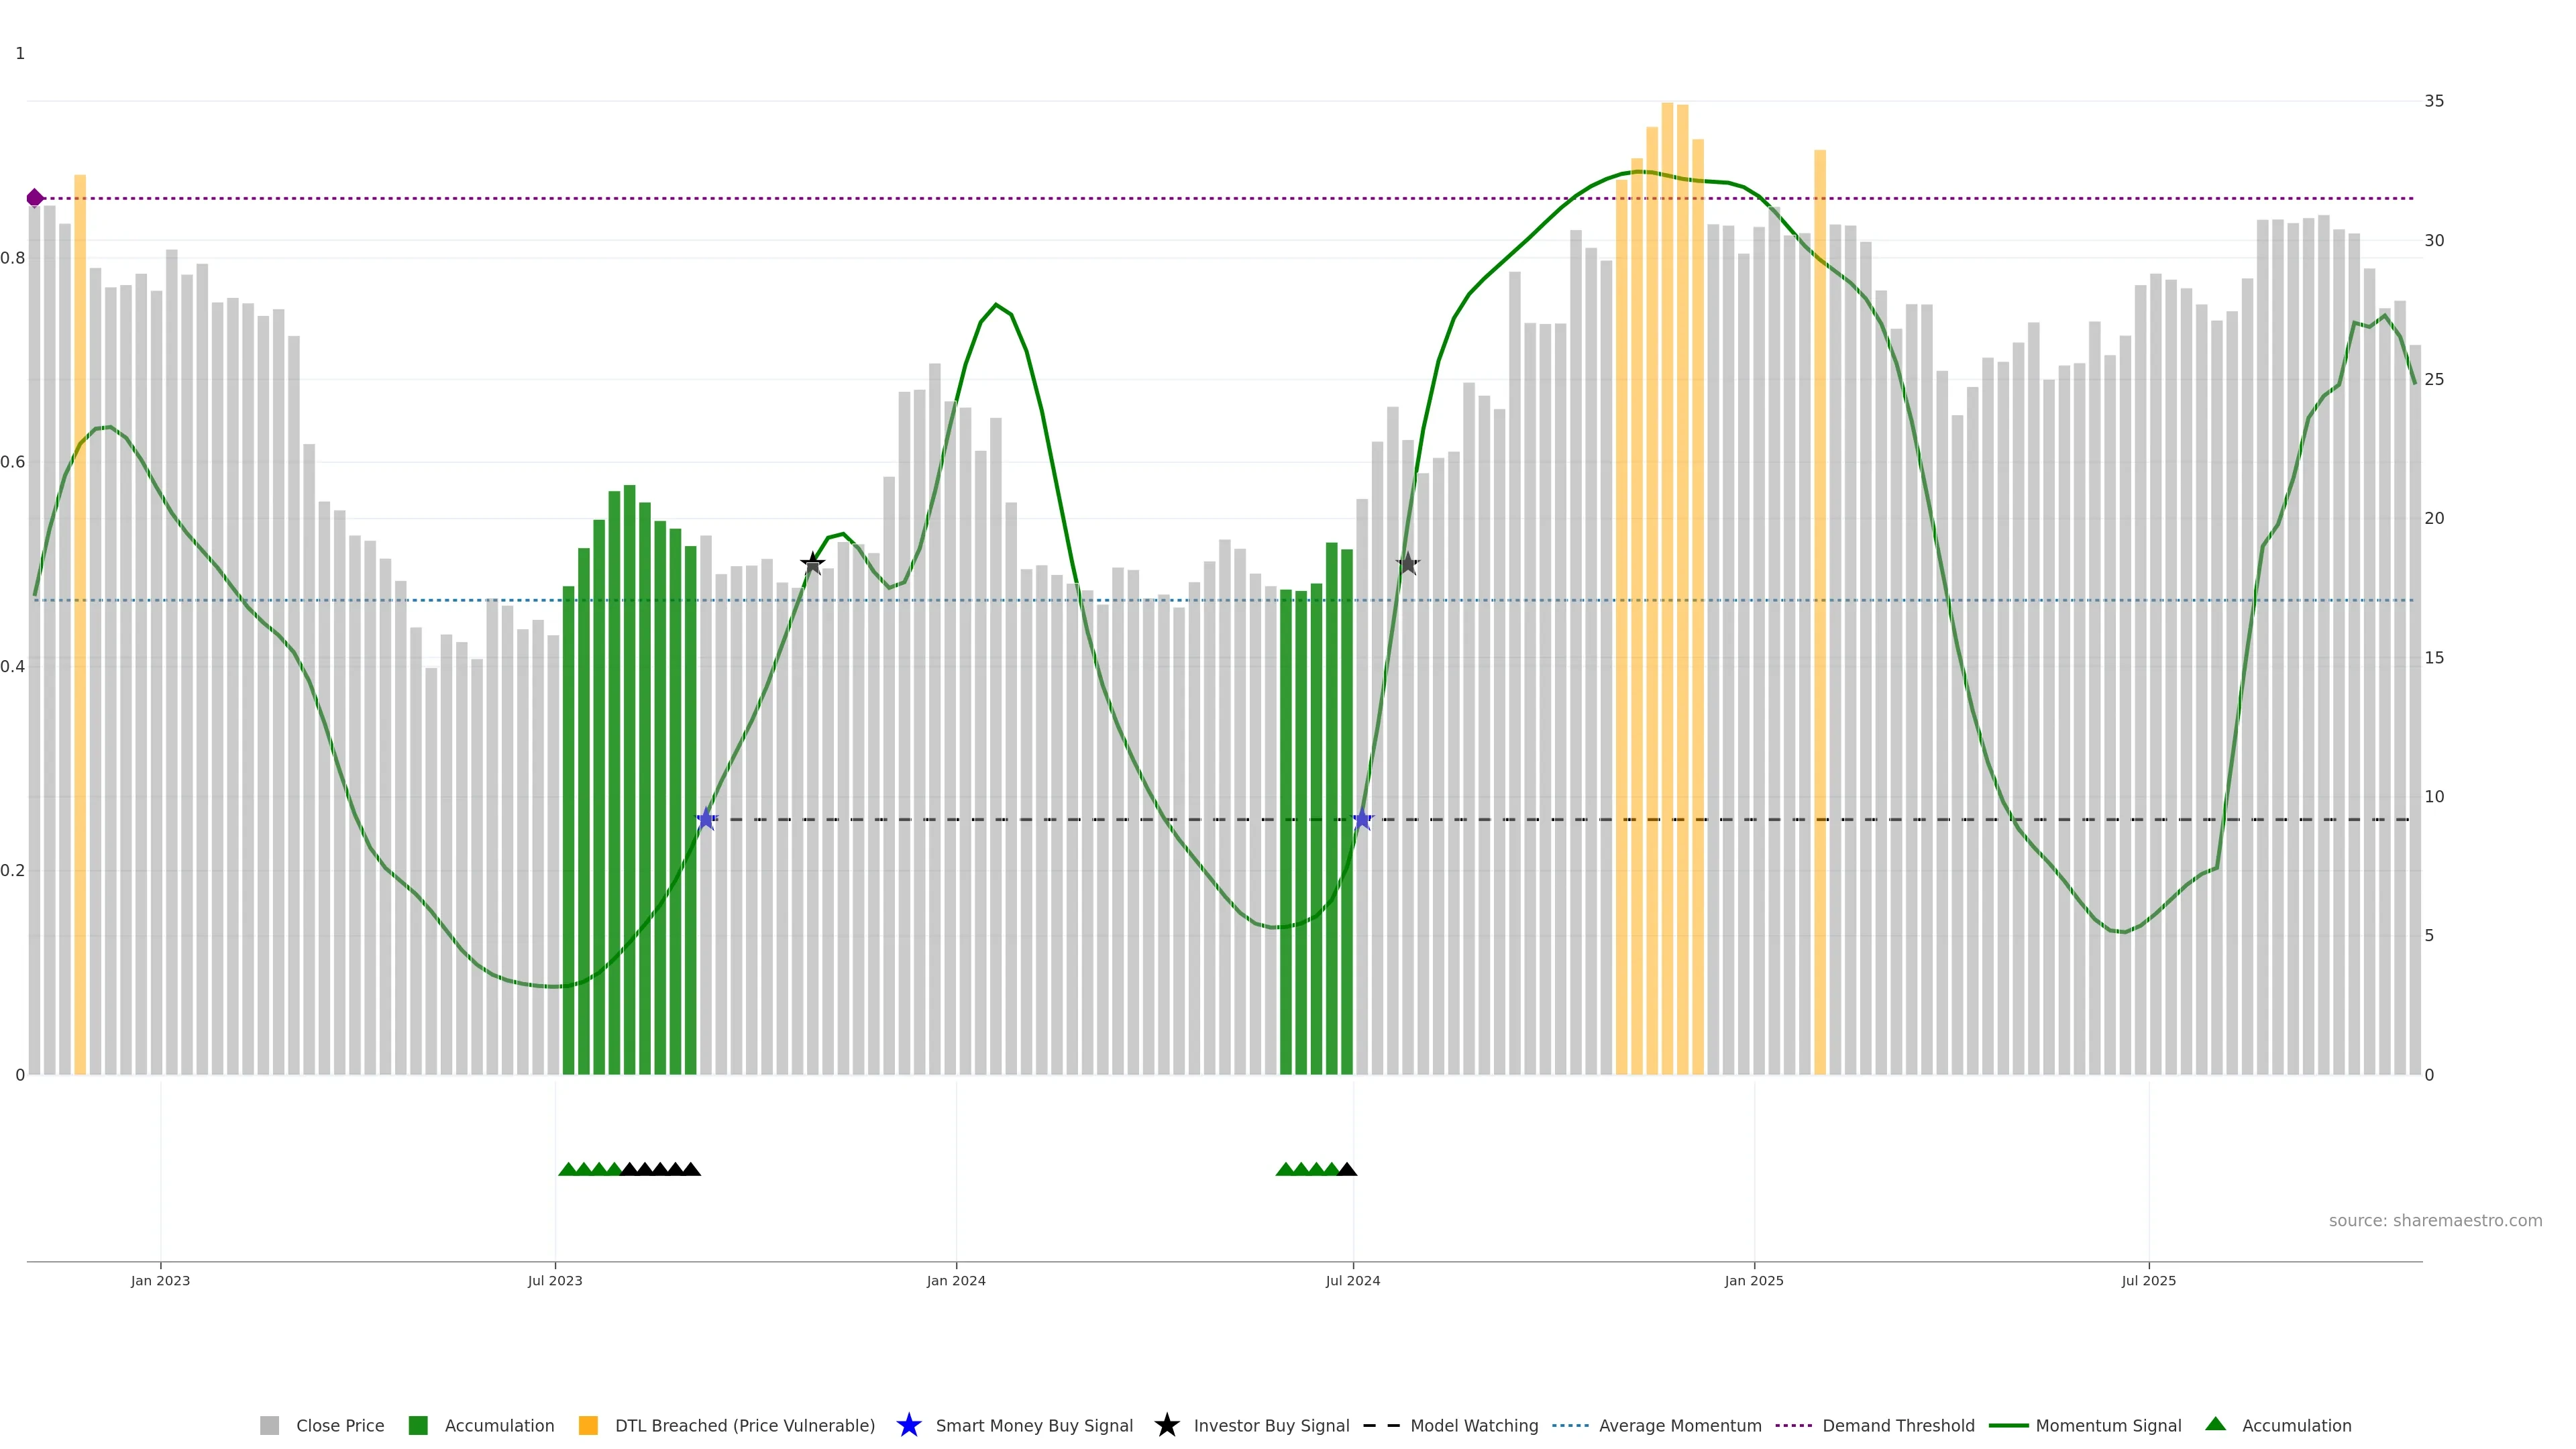Click the black Investor Buy star near Nov 2023
The image size is (2576, 1449).
813,564
